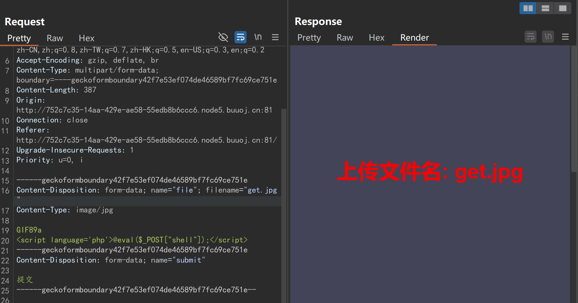This screenshot has width=578, height=303.
Task: Open the Response Hex view
Action: (376, 37)
